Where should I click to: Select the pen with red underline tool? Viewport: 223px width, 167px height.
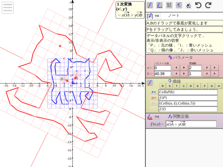point(159,5)
